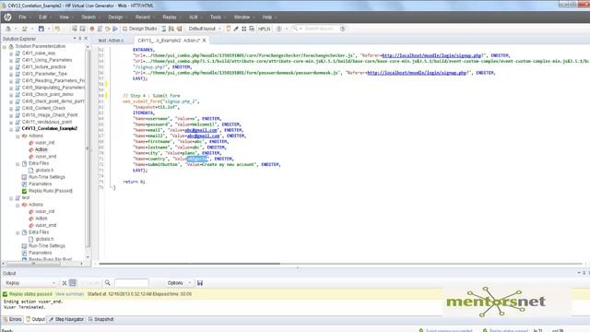590x332 pixels.
Task: Click the green Replay Runs Passed icon
Action: point(25,191)
